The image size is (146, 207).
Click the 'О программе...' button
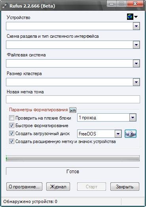(x=24, y=187)
